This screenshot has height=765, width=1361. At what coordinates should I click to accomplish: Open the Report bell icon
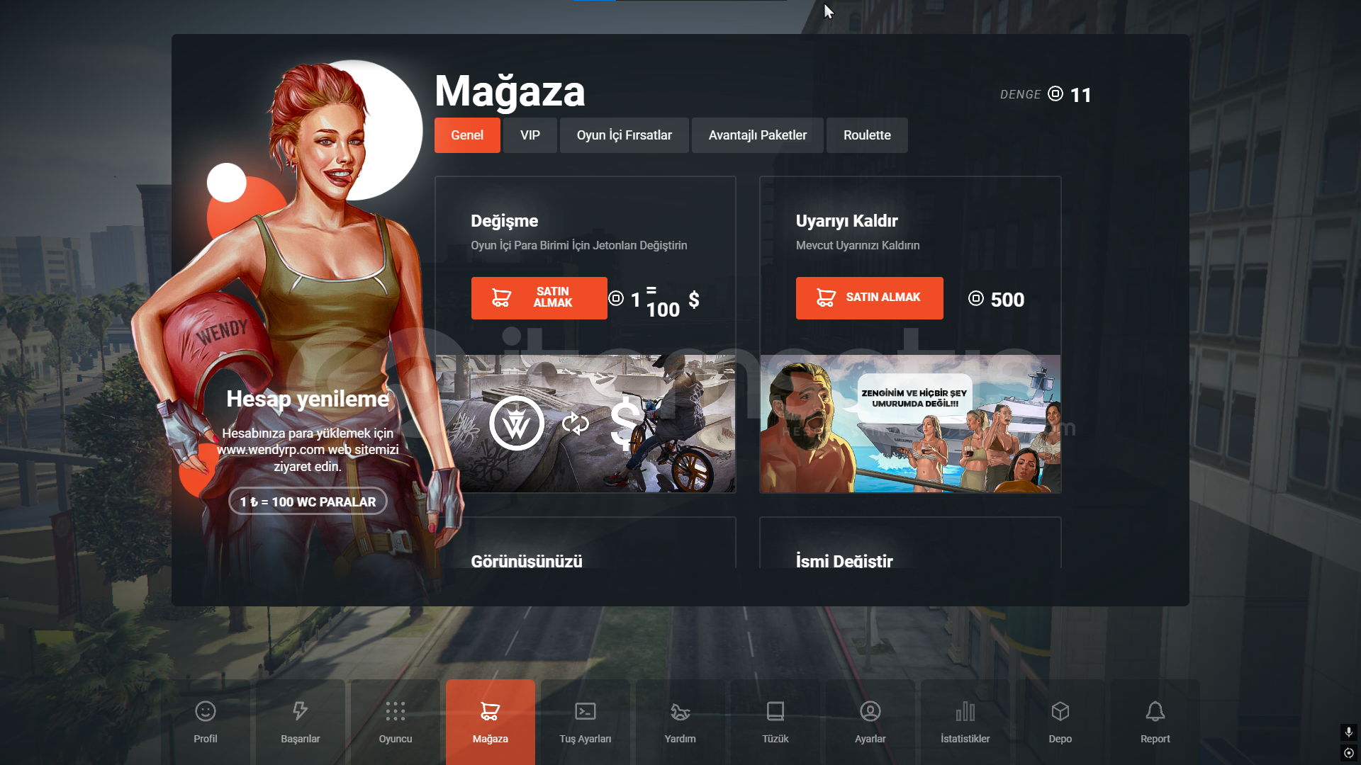[x=1155, y=711]
